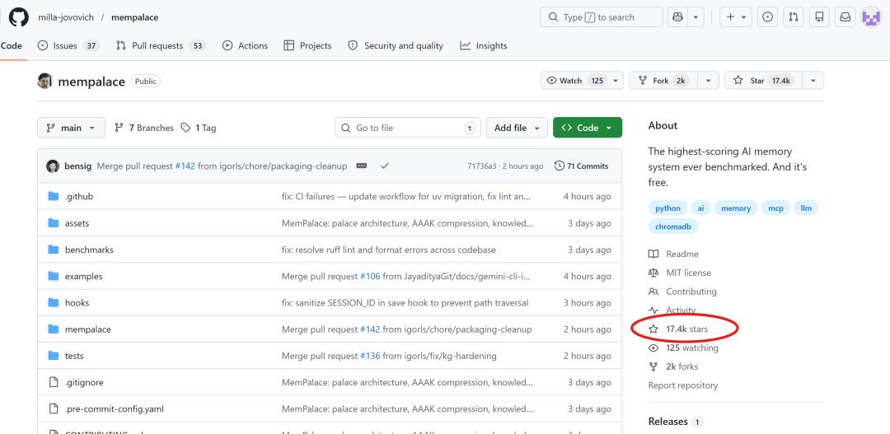This screenshot has height=434, width=890.
Task: Click the user profile avatar
Action: [871, 17]
